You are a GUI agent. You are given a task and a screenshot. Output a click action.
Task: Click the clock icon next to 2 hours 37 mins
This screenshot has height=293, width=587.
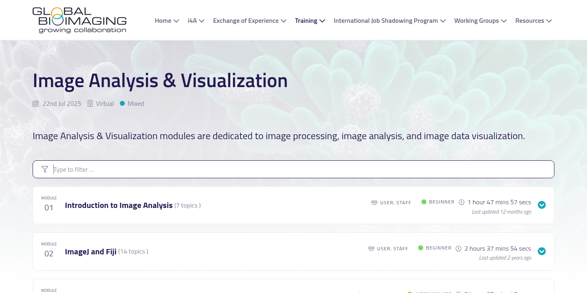(x=459, y=248)
